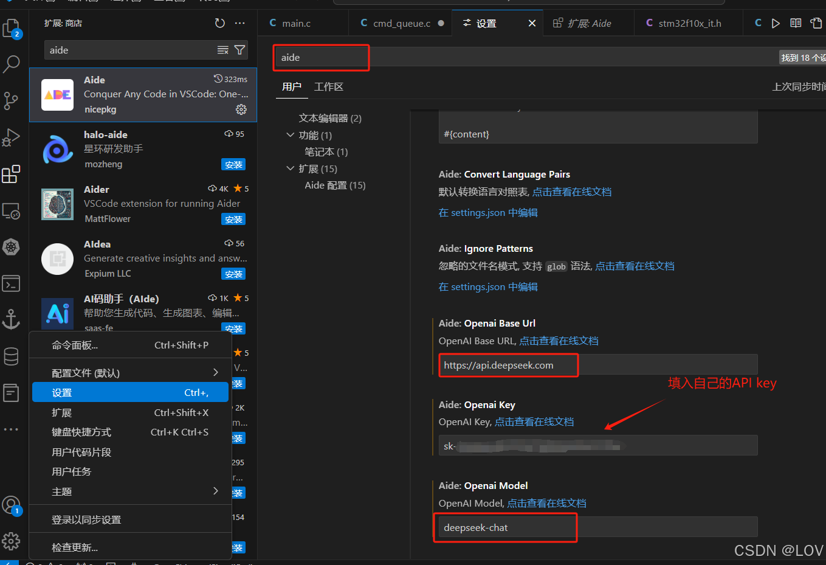
Task: Edit the Openai Key field
Action: tap(598, 446)
